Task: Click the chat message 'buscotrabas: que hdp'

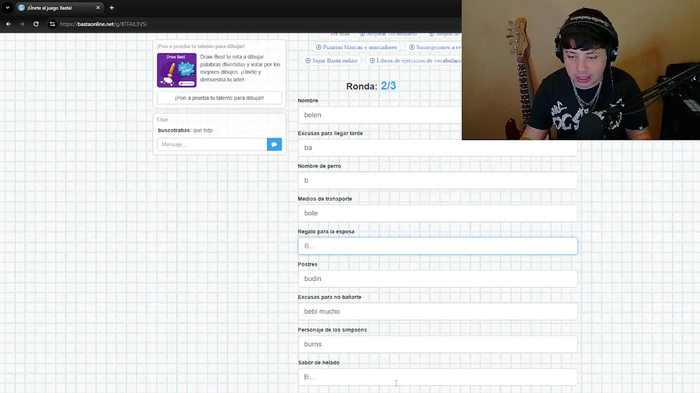Action: tap(185, 130)
